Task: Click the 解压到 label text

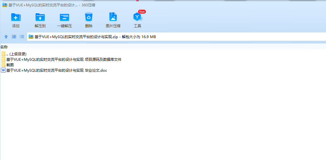Action: point(40,26)
